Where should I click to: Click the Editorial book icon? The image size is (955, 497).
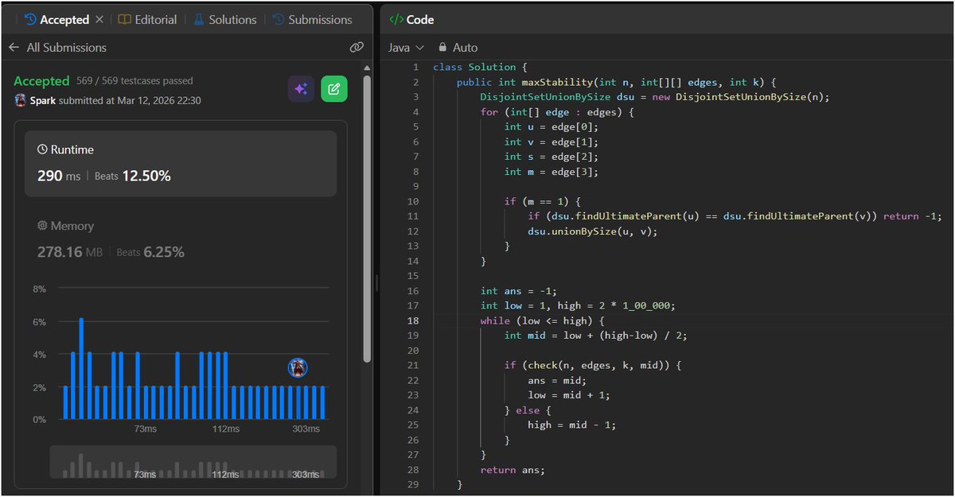(125, 19)
